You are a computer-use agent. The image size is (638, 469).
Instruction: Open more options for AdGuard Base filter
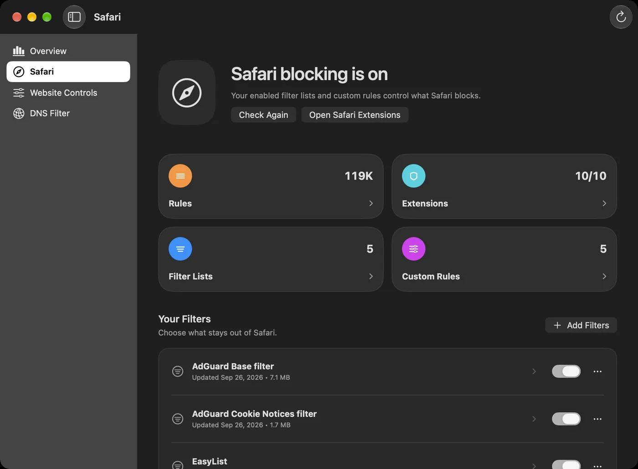click(597, 371)
